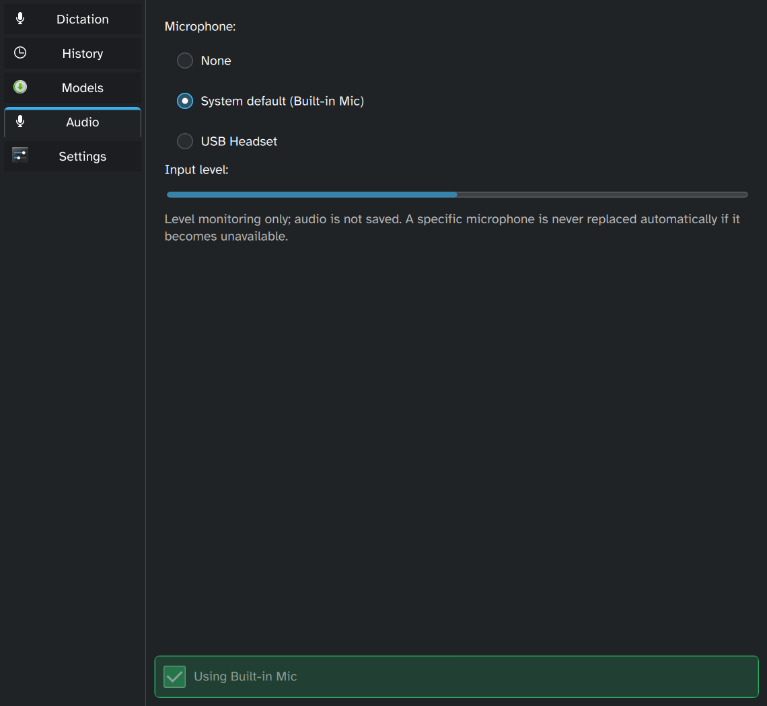Click the Dictation microphone icon
This screenshot has width=767, height=706.
(x=20, y=19)
